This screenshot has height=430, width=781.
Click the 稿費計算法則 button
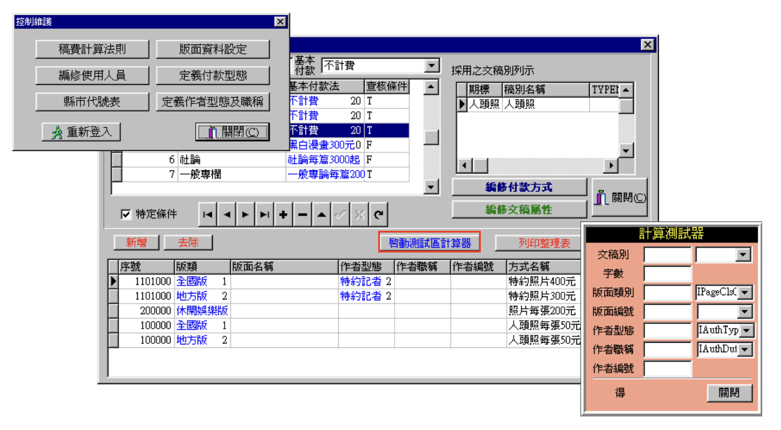point(92,49)
